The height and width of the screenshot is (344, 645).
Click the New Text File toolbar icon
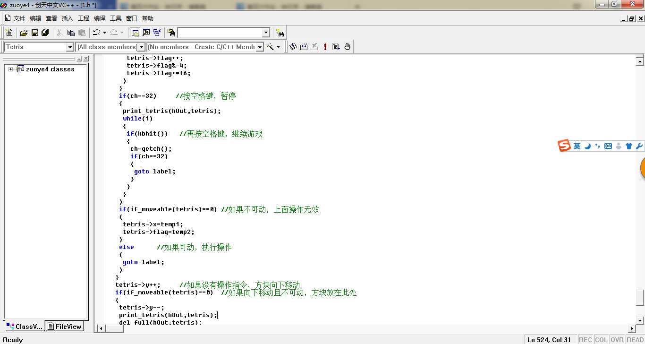(9, 33)
